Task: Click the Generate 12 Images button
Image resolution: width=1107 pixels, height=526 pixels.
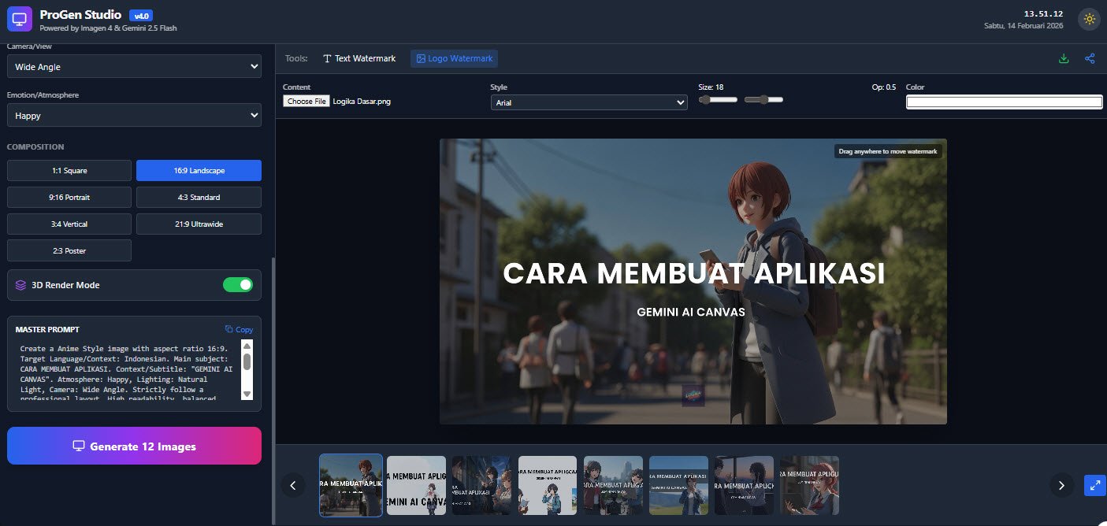Action: point(134,446)
